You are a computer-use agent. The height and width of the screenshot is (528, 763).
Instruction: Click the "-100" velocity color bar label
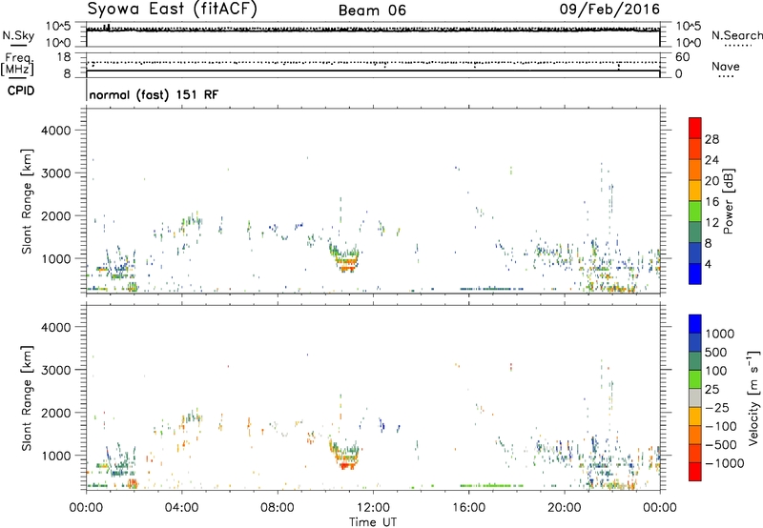tap(721, 426)
